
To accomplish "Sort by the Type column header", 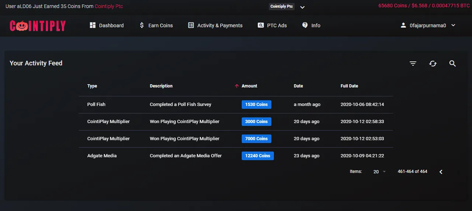I will (92, 86).
